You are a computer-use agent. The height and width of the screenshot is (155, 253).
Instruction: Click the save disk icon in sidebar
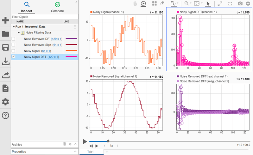click(x=5, y=48)
